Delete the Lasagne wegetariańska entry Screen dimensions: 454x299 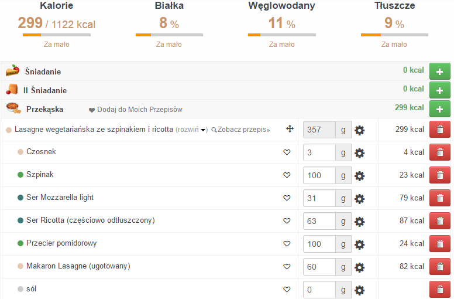pyautogui.click(x=439, y=130)
